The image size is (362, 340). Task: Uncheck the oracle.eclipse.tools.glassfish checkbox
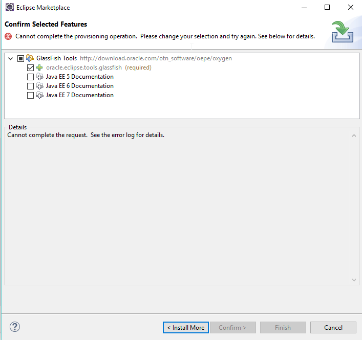click(x=31, y=68)
